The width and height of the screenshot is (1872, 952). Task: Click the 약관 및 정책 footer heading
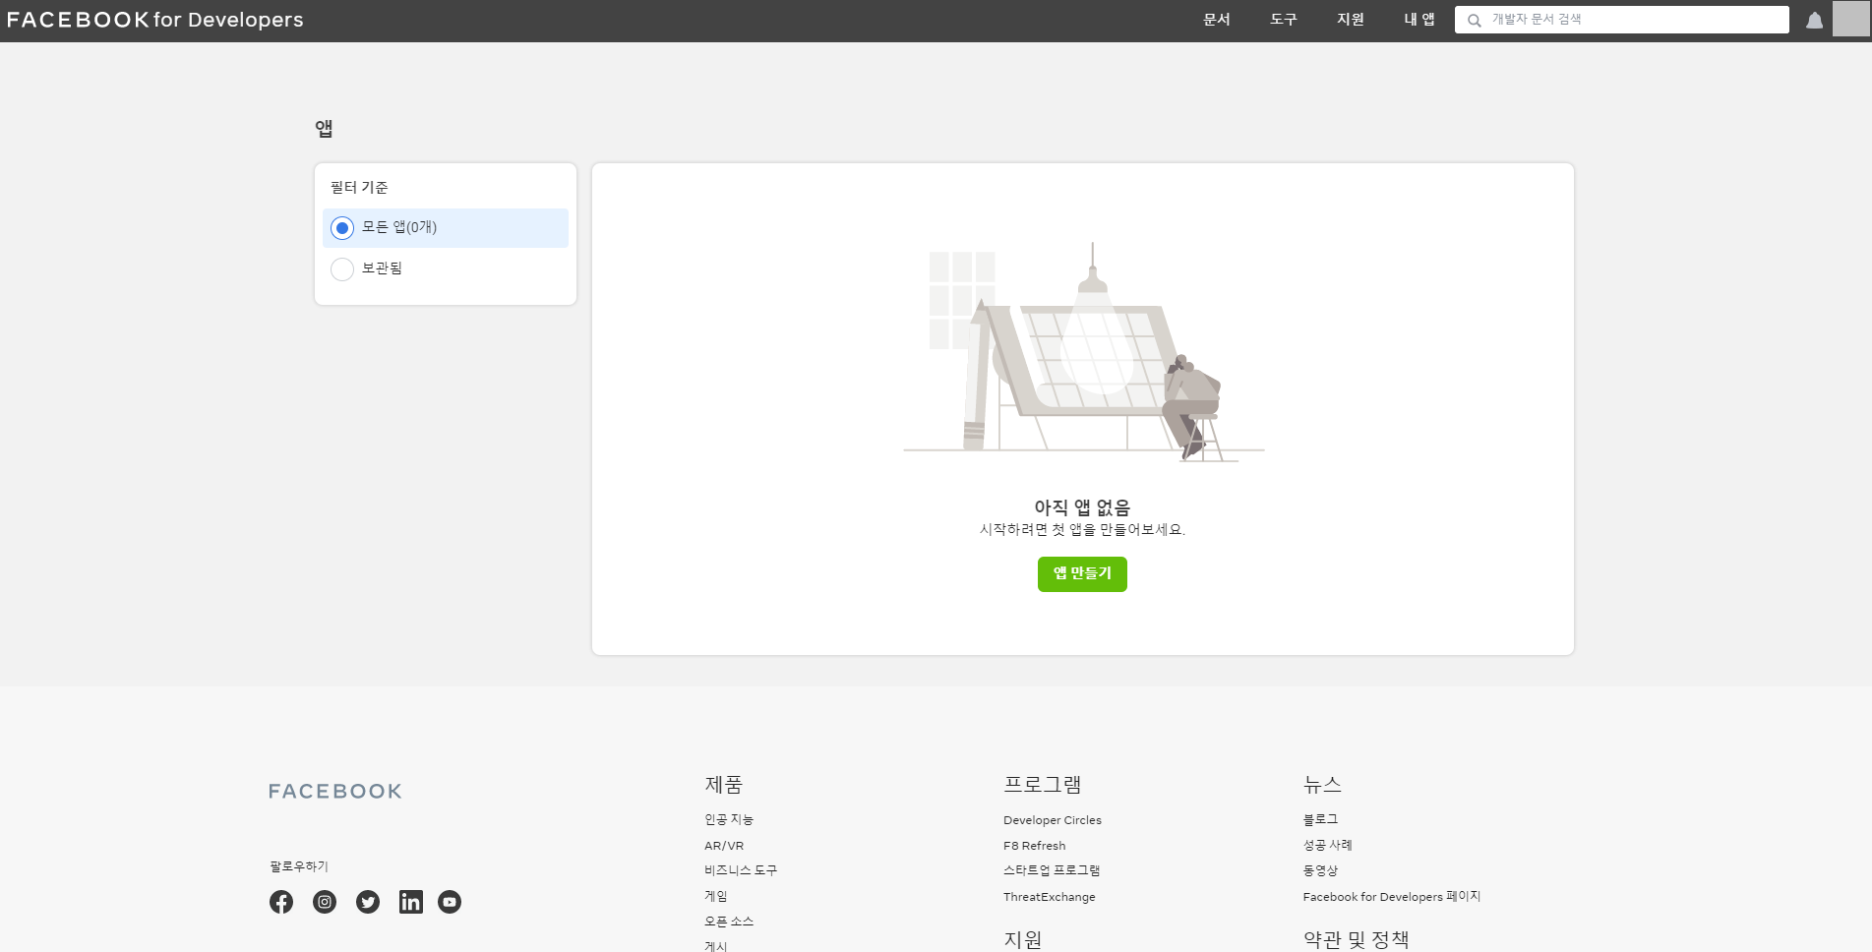(x=1357, y=940)
